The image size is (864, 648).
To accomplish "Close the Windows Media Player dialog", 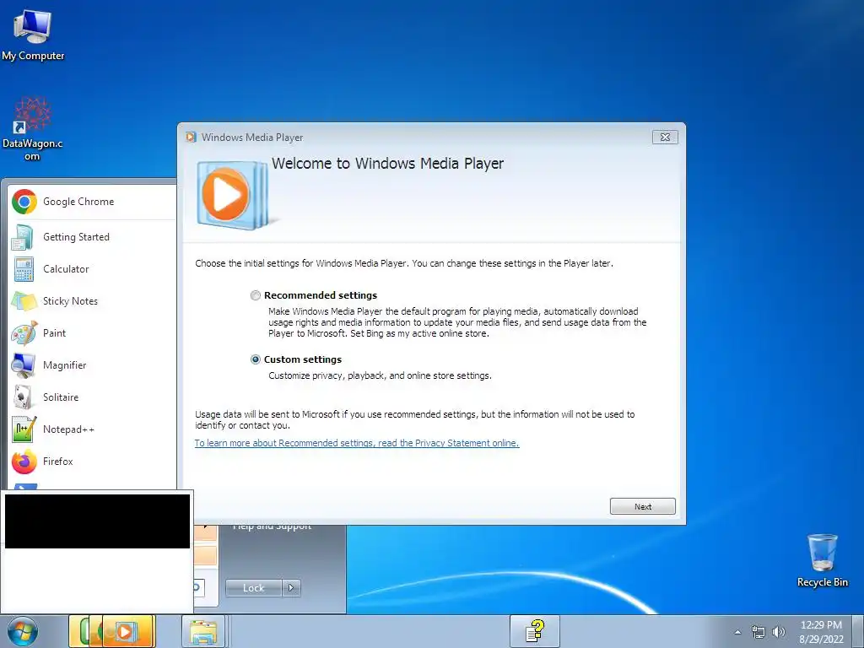I will 665,138.
